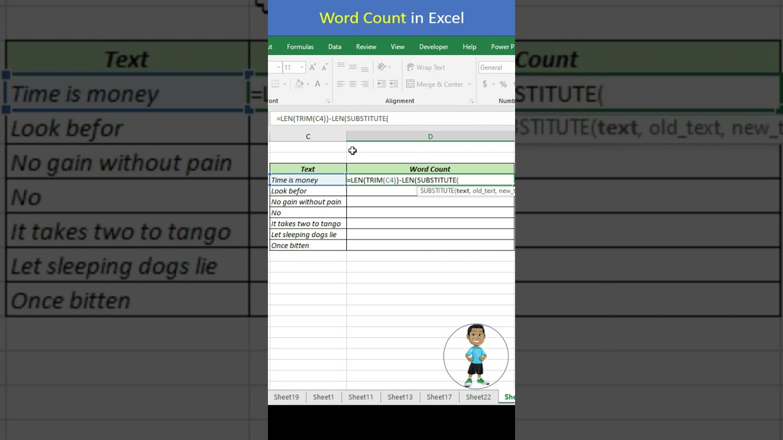Switch to the Sheet13 tab
The width and height of the screenshot is (783, 440).
click(x=400, y=397)
